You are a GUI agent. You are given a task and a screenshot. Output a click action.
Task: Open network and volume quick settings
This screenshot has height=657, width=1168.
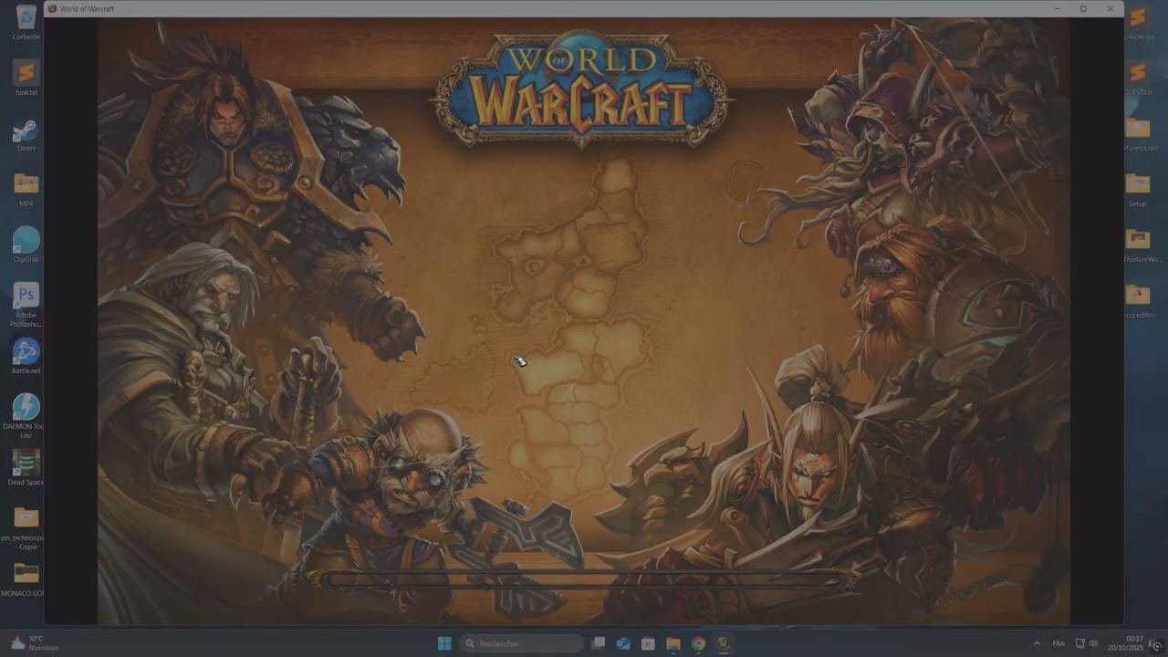[1086, 643]
